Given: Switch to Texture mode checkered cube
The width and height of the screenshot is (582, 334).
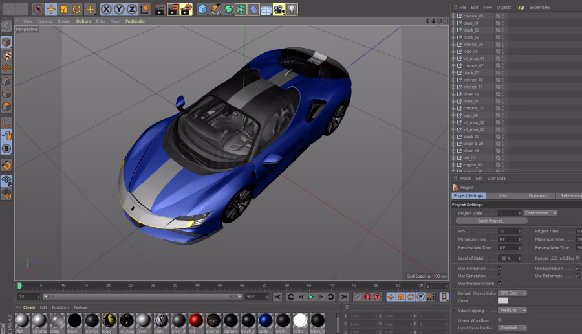Looking at the screenshot, I should pos(6,55).
